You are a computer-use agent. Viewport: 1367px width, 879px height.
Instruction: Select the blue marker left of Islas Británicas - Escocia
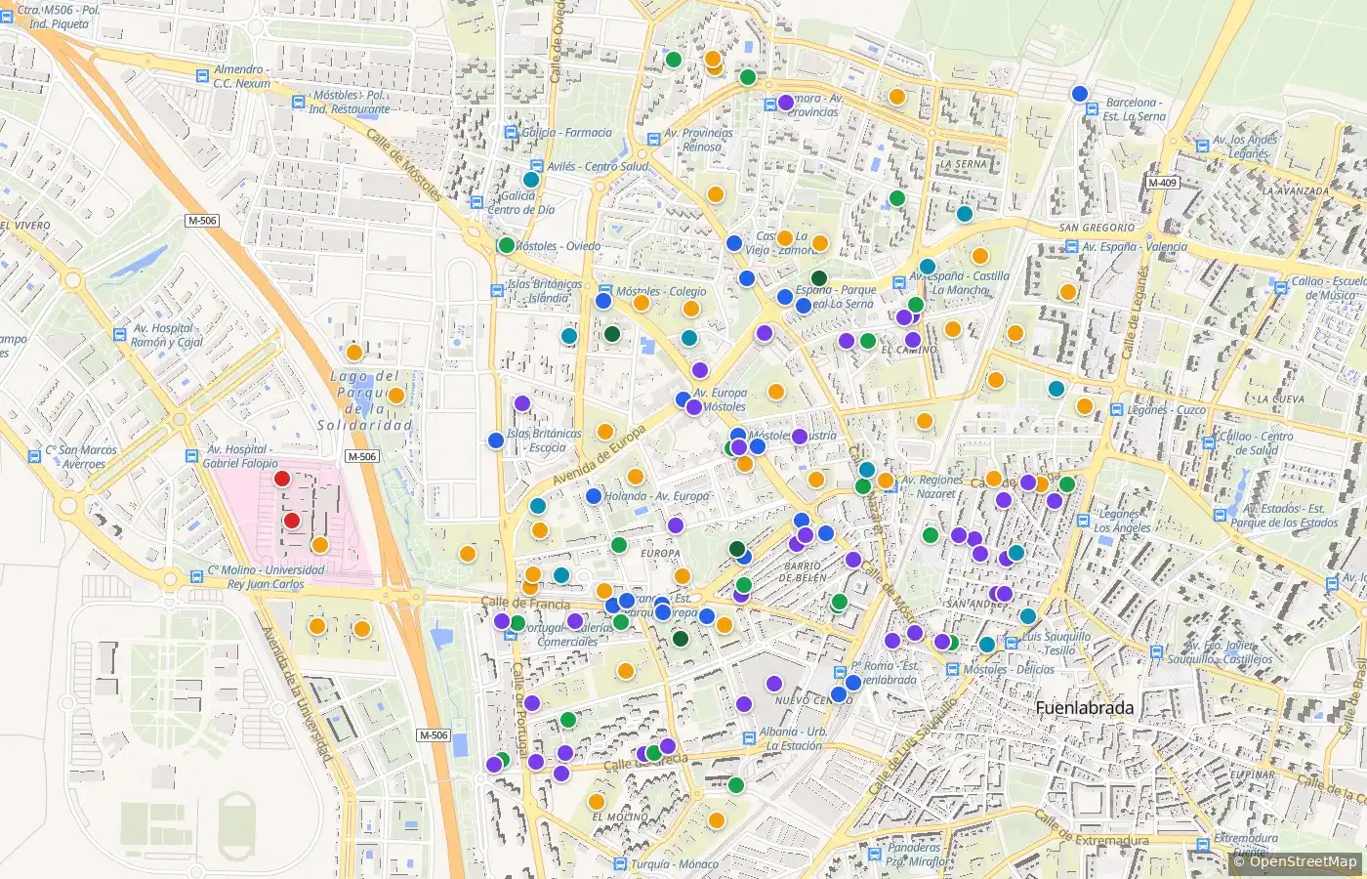pos(496,440)
